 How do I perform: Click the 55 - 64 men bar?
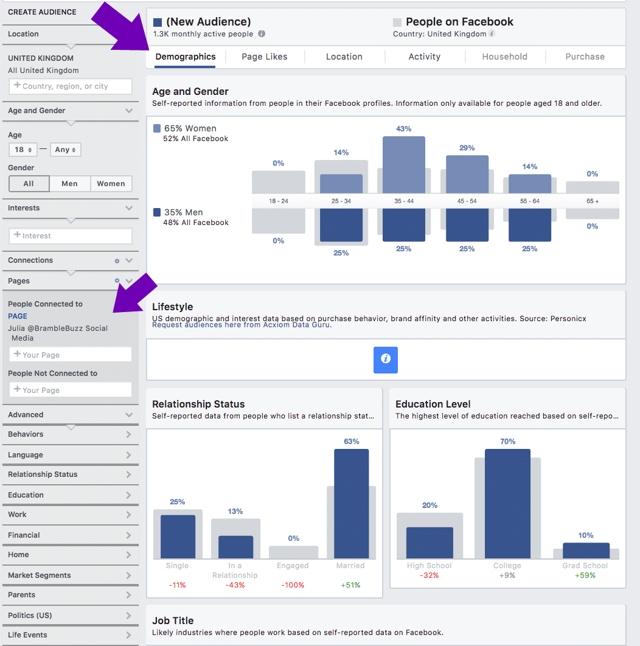(530, 225)
